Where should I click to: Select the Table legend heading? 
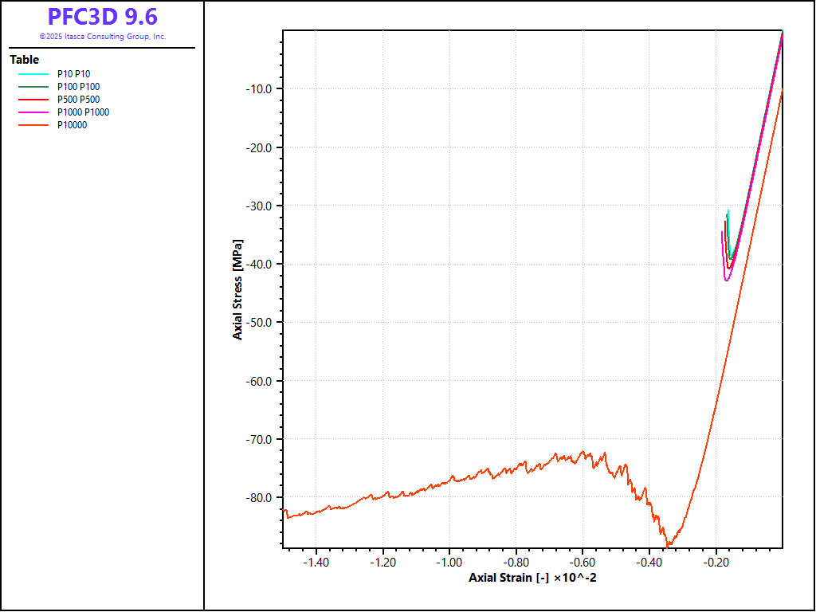tap(24, 60)
